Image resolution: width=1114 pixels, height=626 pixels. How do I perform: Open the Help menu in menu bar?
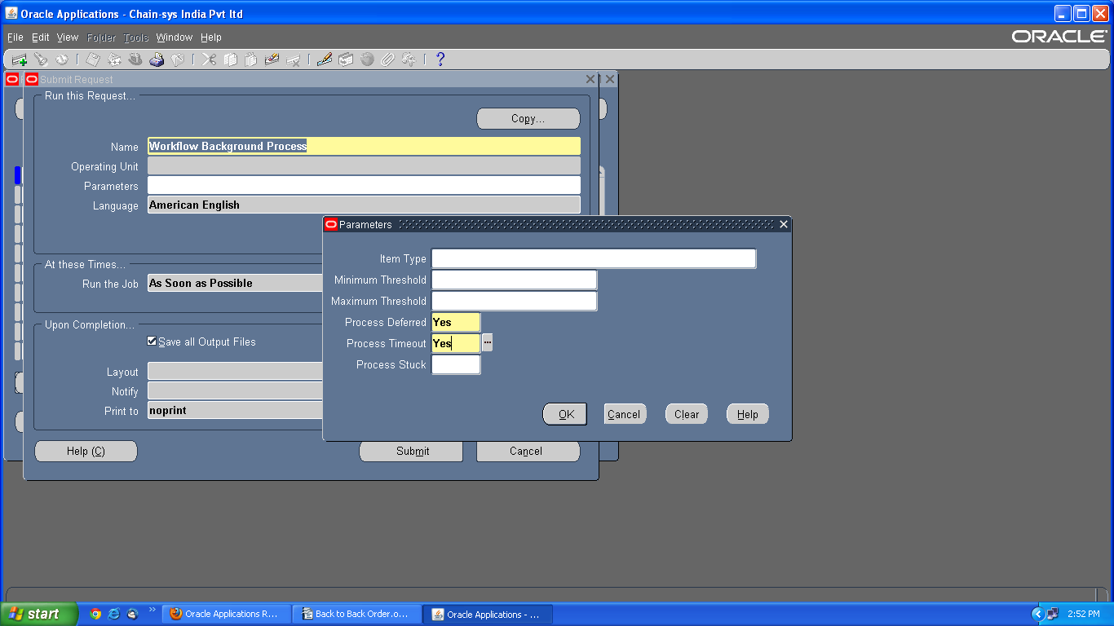211,37
